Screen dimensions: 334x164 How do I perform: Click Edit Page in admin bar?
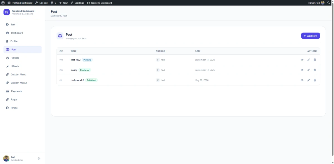77,3
